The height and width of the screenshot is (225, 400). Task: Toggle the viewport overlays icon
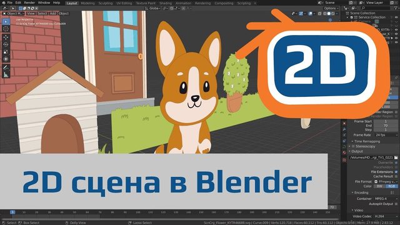311,14
